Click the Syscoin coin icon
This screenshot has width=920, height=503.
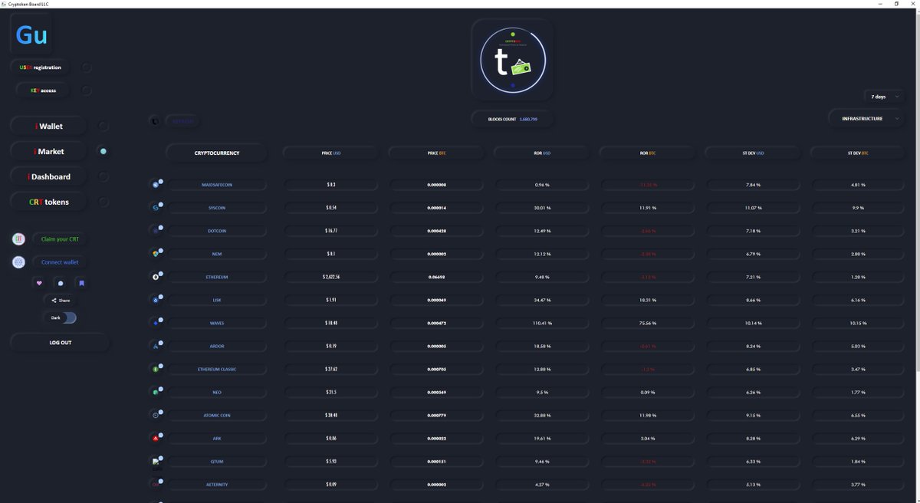pyautogui.click(x=156, y=207)
